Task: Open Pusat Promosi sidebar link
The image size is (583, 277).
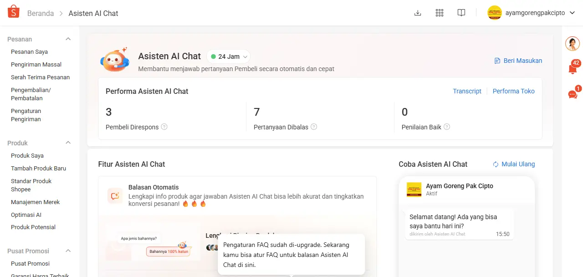Action: coord(30,264)
